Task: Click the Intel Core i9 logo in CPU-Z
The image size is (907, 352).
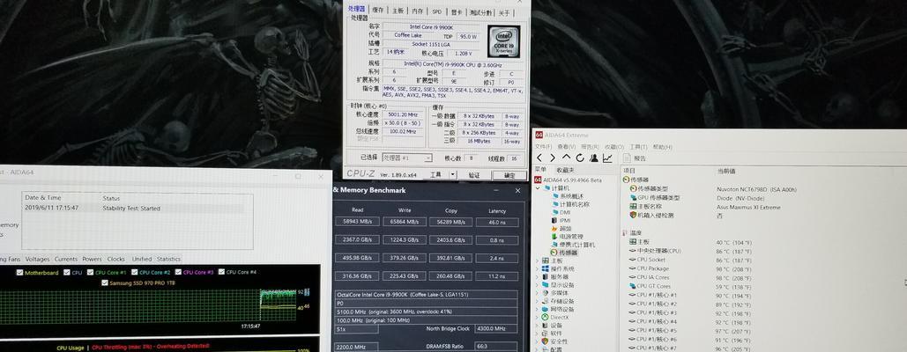Action: click(x=503, y=41)
